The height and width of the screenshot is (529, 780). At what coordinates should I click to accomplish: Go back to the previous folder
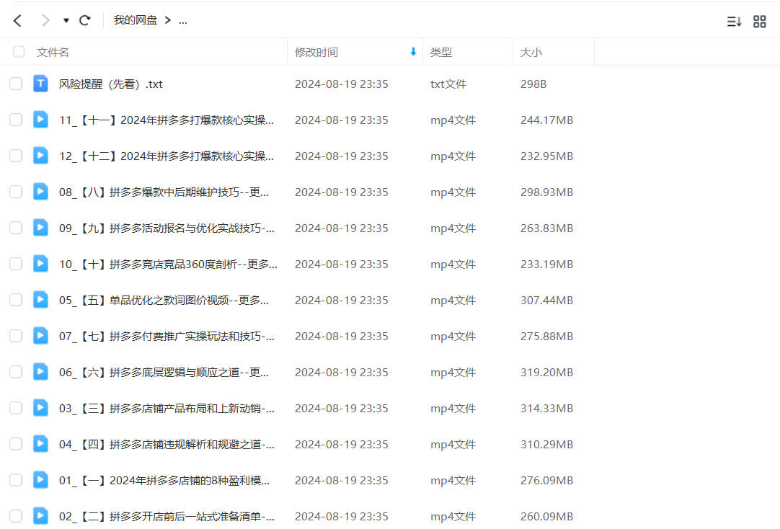[18, 20]
